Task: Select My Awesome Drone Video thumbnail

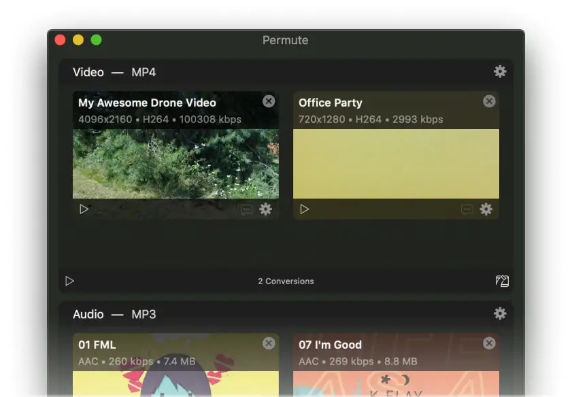Action: tap(176, 164)
